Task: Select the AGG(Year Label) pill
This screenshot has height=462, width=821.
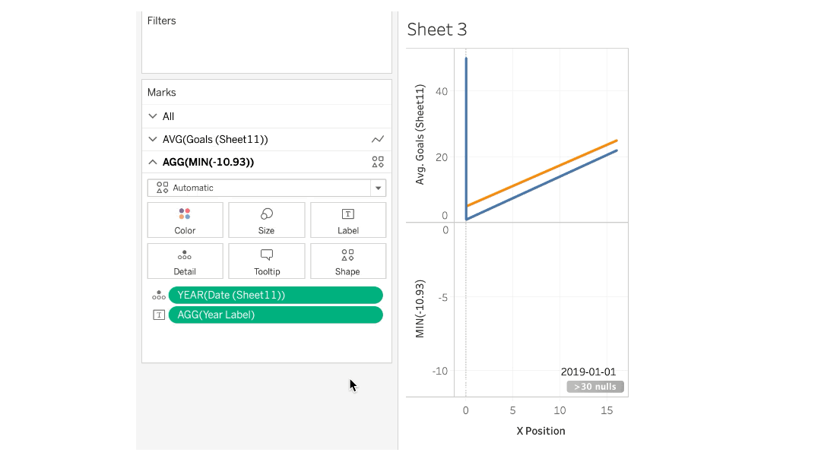Action: (x=275, y=315)
